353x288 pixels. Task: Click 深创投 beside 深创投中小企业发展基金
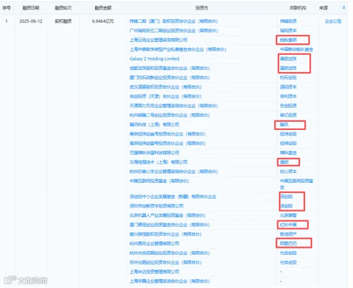pyautogui.click(x=286, y=197)
